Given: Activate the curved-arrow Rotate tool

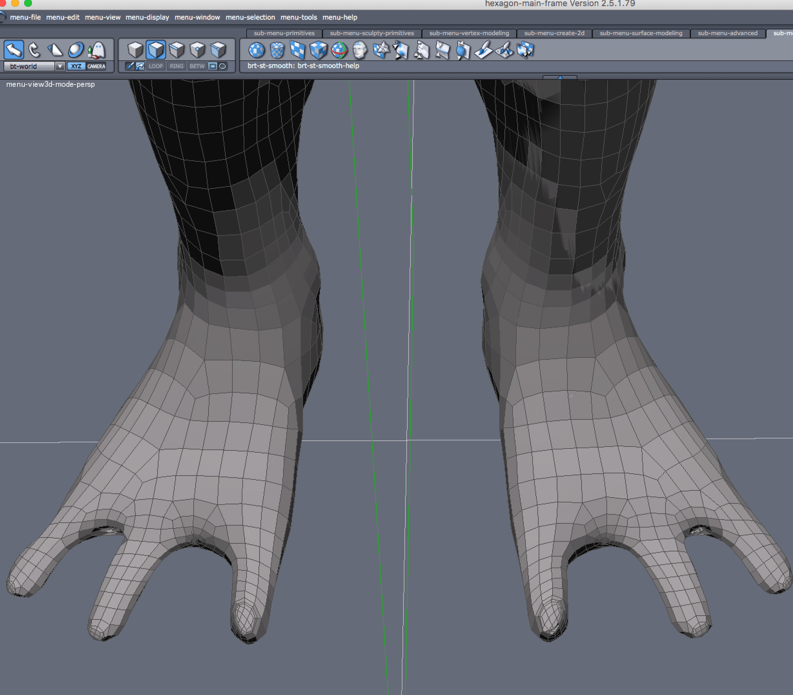Looking at the screenshot, I should [x=35, y=50].
